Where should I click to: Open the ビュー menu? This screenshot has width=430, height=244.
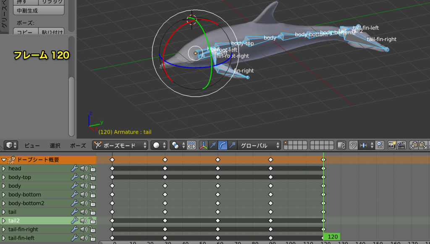click(x=32, y=146)
